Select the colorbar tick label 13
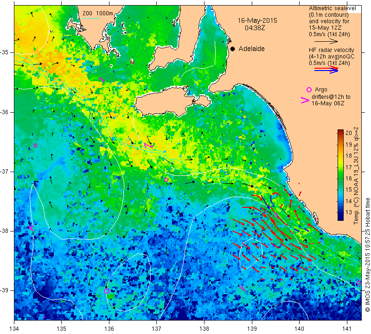 (x=349, y=212)
